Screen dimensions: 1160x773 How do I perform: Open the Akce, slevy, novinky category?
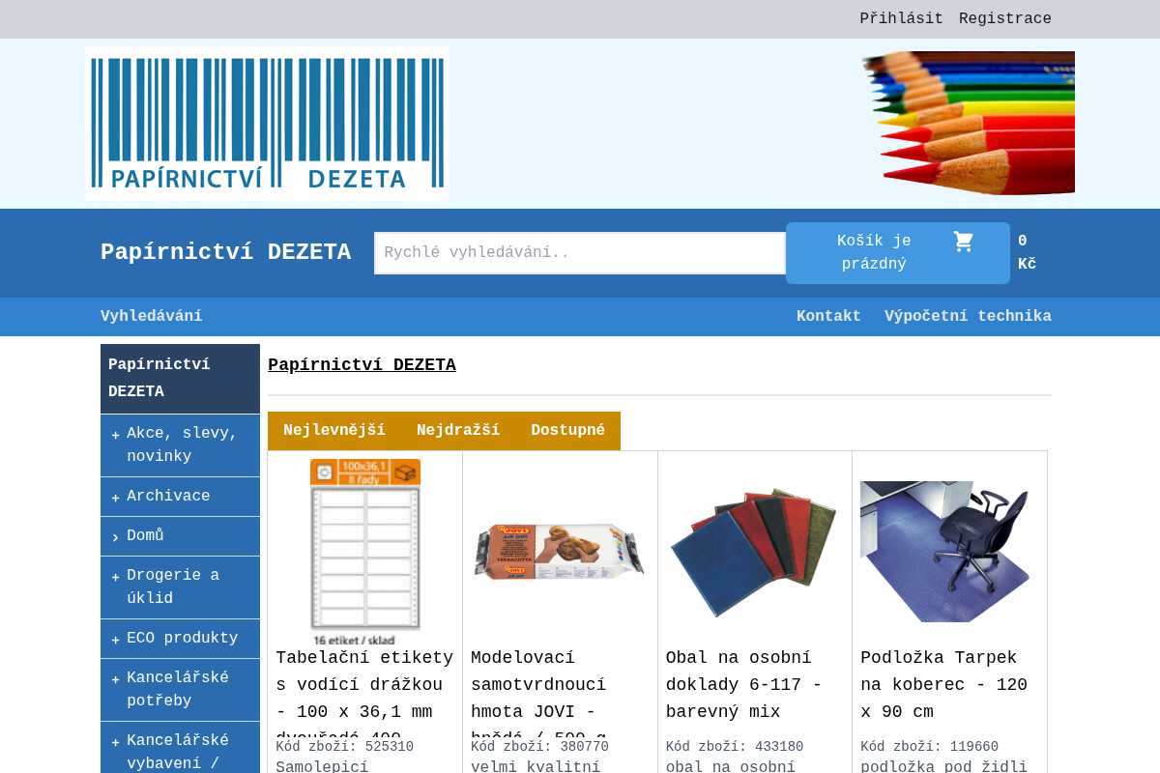coord(183,445)
